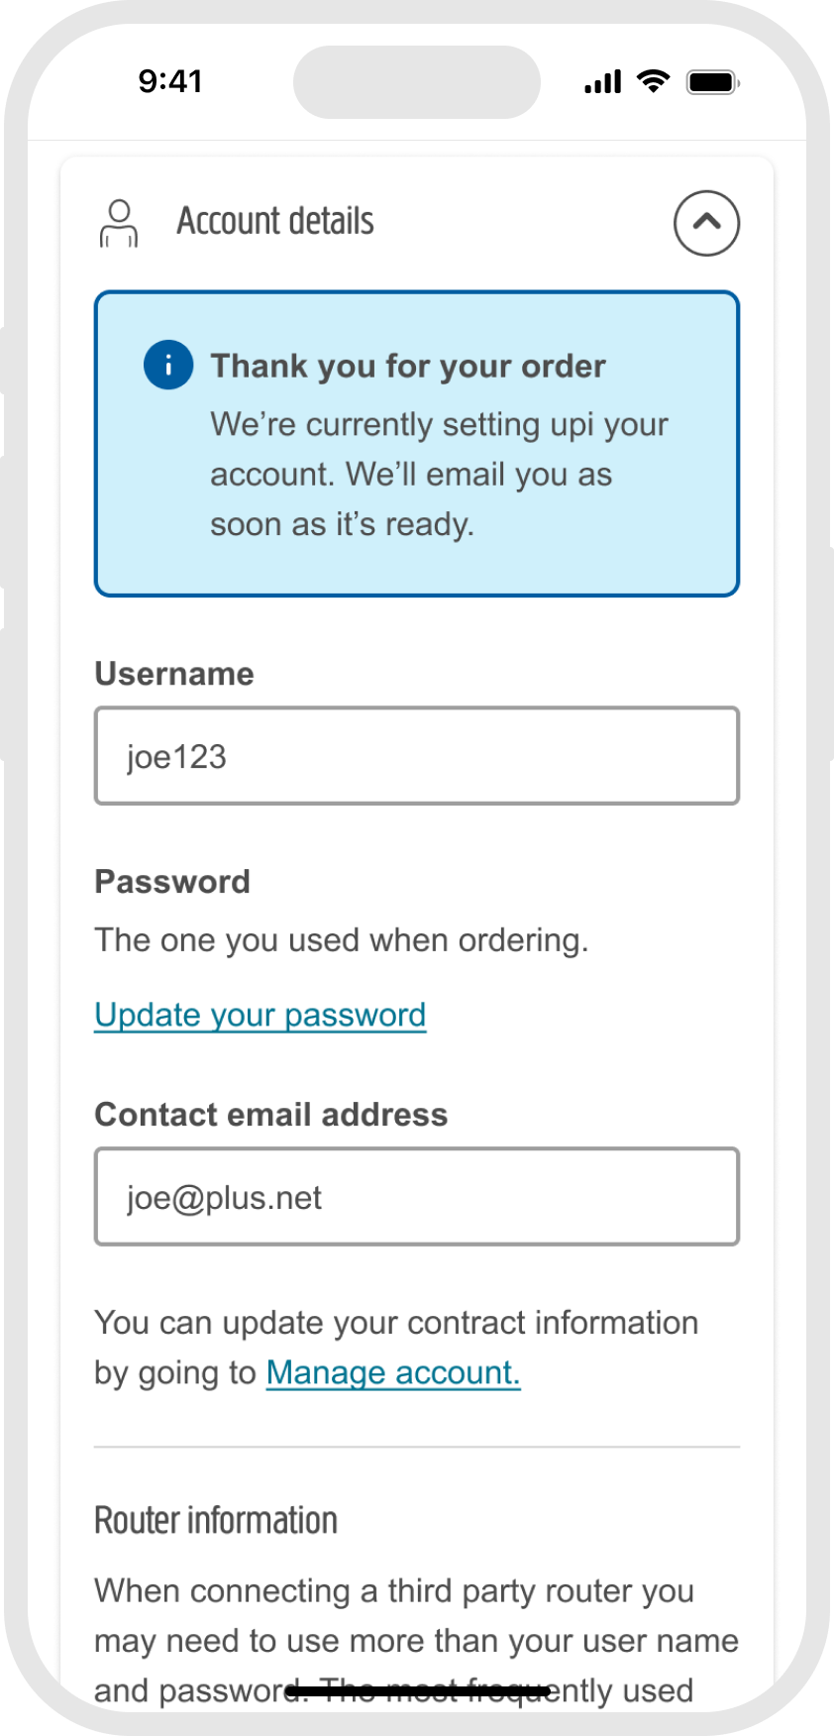Screen dimensions: 834x1736
Task: Collapse the Account details section
Action: [x=706, y=223]
